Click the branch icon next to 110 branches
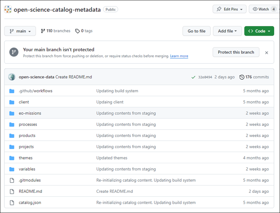 point(43,31)
